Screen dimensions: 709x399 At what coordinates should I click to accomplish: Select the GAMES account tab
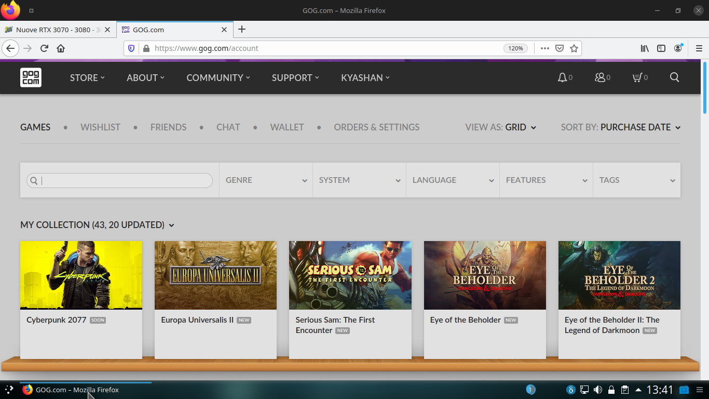pos(35,127)
